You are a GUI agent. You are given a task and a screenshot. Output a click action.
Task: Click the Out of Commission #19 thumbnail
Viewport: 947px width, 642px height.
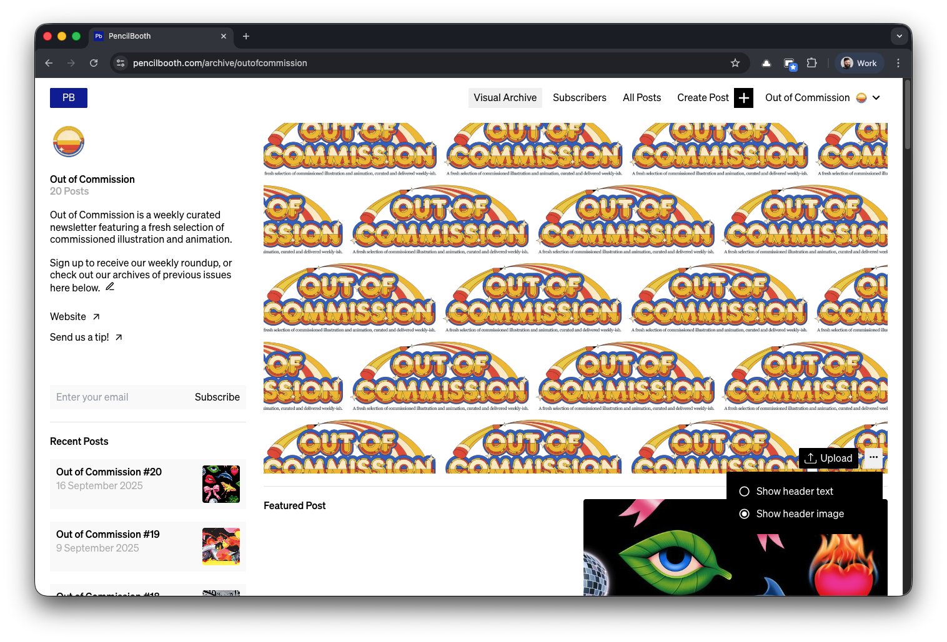tap(221, 547)
